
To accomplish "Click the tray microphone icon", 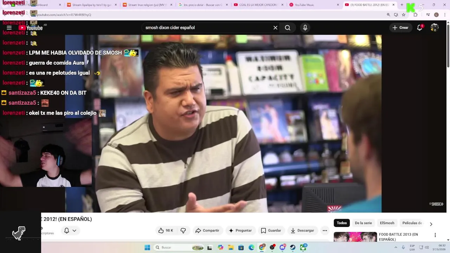I will point(403,247).
